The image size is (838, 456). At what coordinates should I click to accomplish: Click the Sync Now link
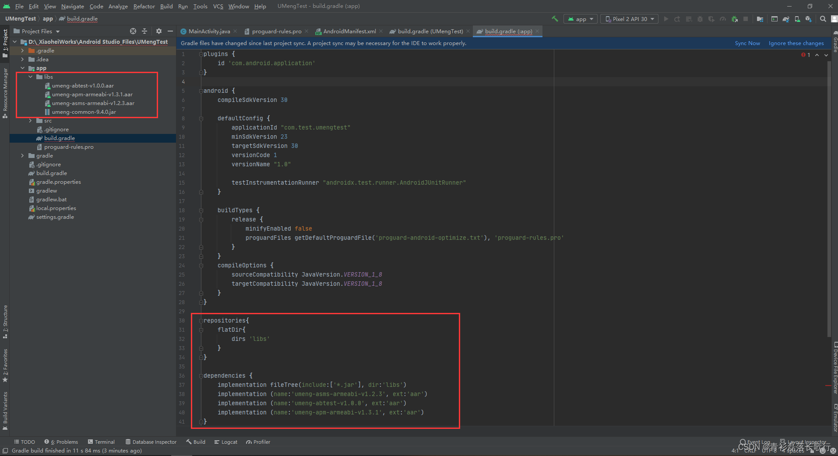[x=747, y=43]
